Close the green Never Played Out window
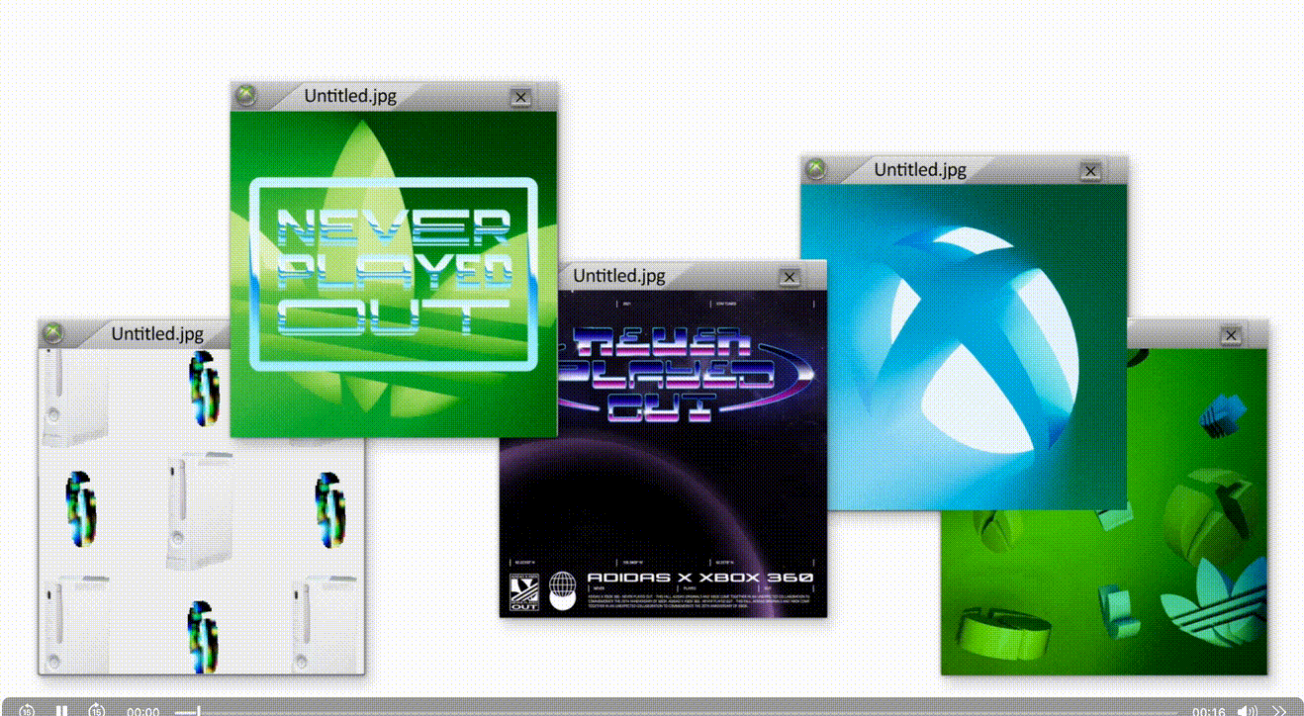The height and width of the screenshot is (716, 1304). point(520,97)
